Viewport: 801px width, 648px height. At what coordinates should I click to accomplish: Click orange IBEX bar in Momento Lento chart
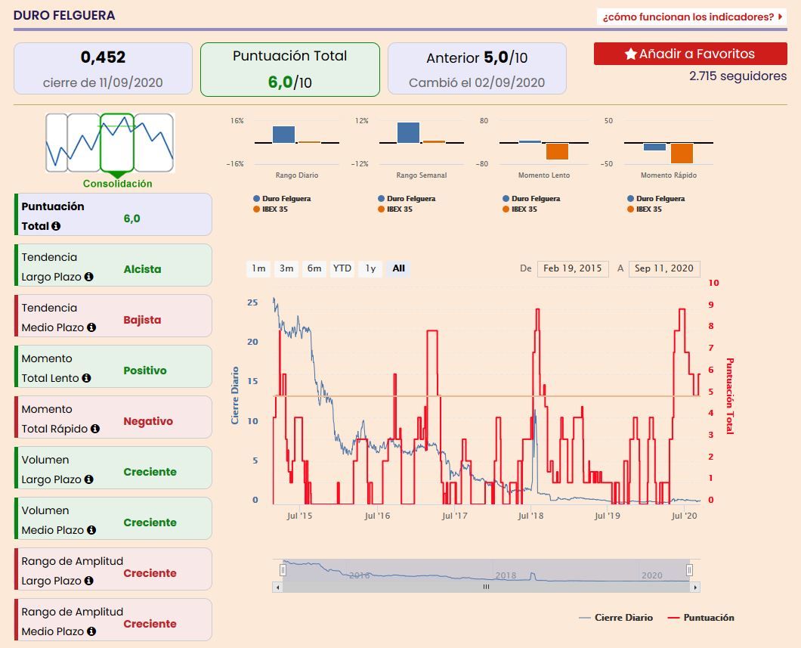point(558,151)
